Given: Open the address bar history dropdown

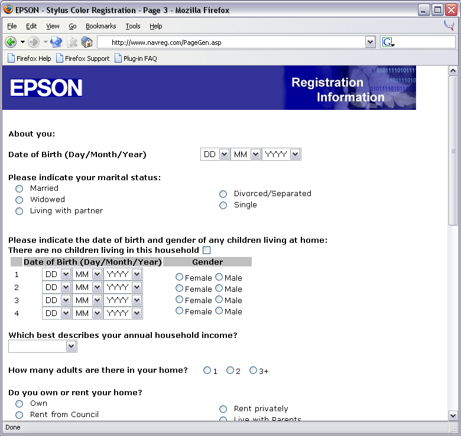Looking at the screenshot, I should pyautogui.click(x=370, y=42).
